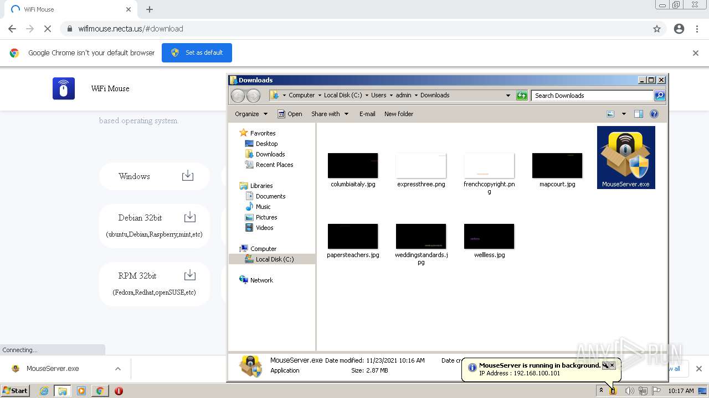Select frenchcopyright.png thumbnail
Viewport: 709px width, 398px height.
click(489, 166)
